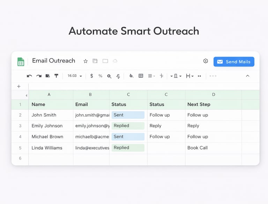
Task: Star the Email Outreach document
Action: pos(85,61)
